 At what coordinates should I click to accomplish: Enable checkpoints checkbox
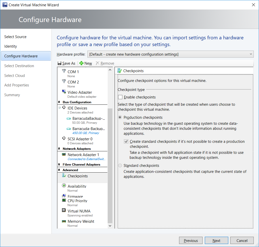click(120, 97)
